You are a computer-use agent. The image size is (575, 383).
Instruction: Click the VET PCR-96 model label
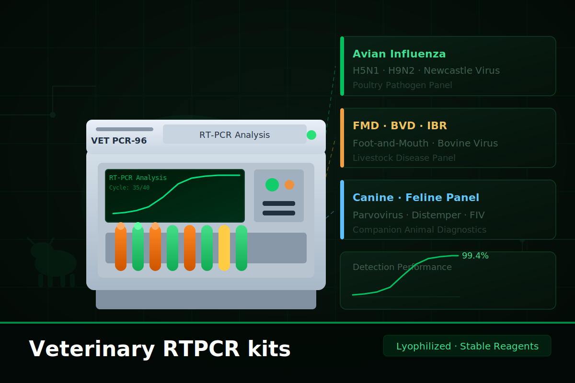(119, 141)
